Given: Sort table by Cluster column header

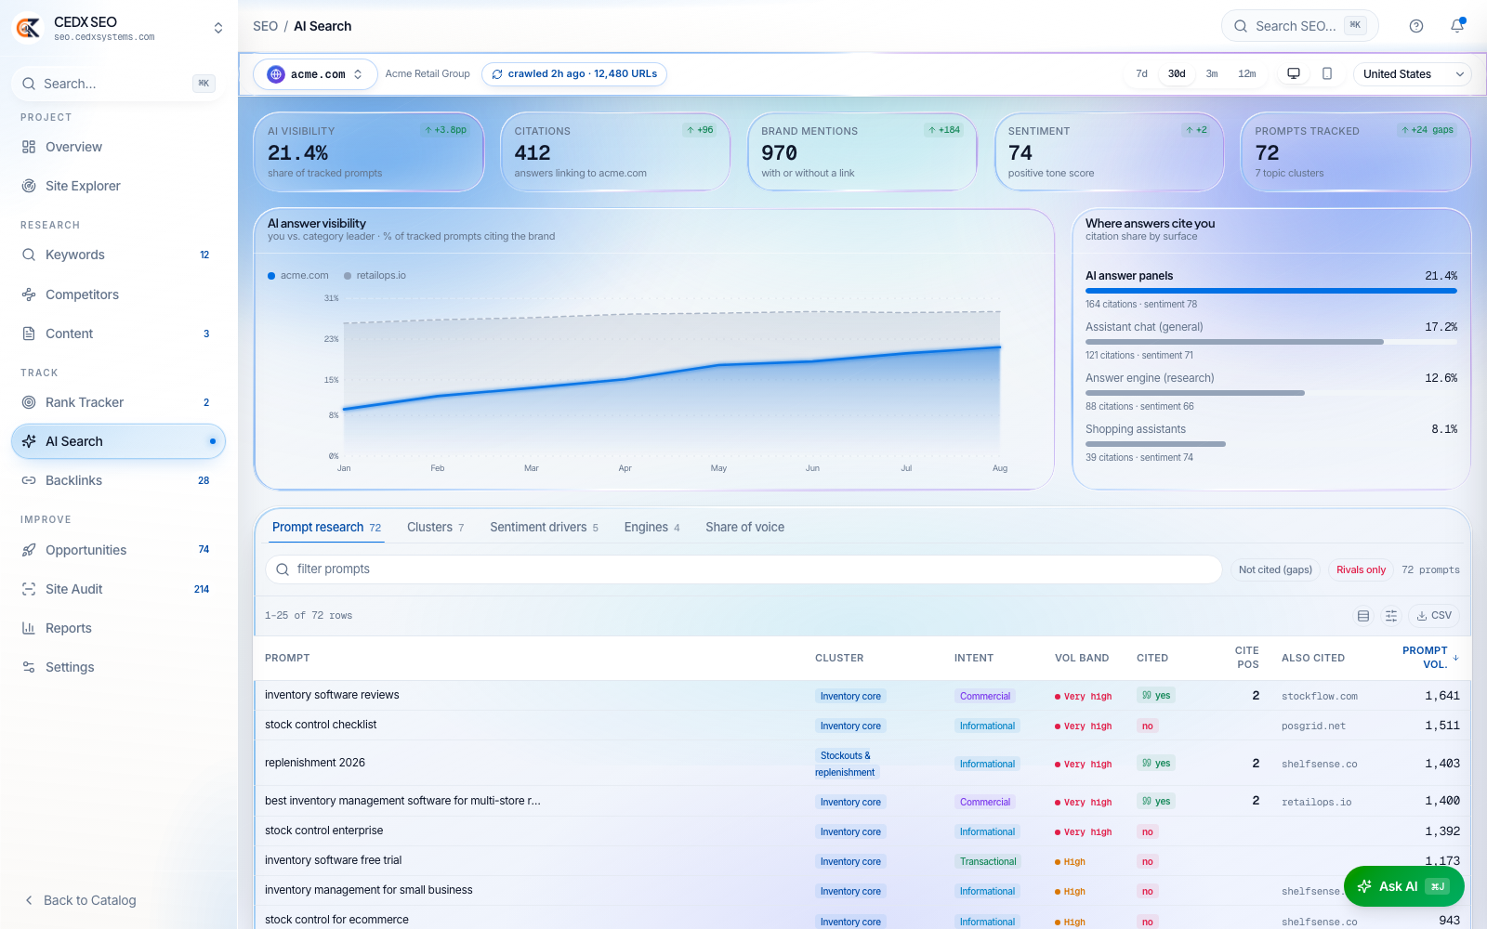Looking at the screenshot, I should [x=839, y=658].
